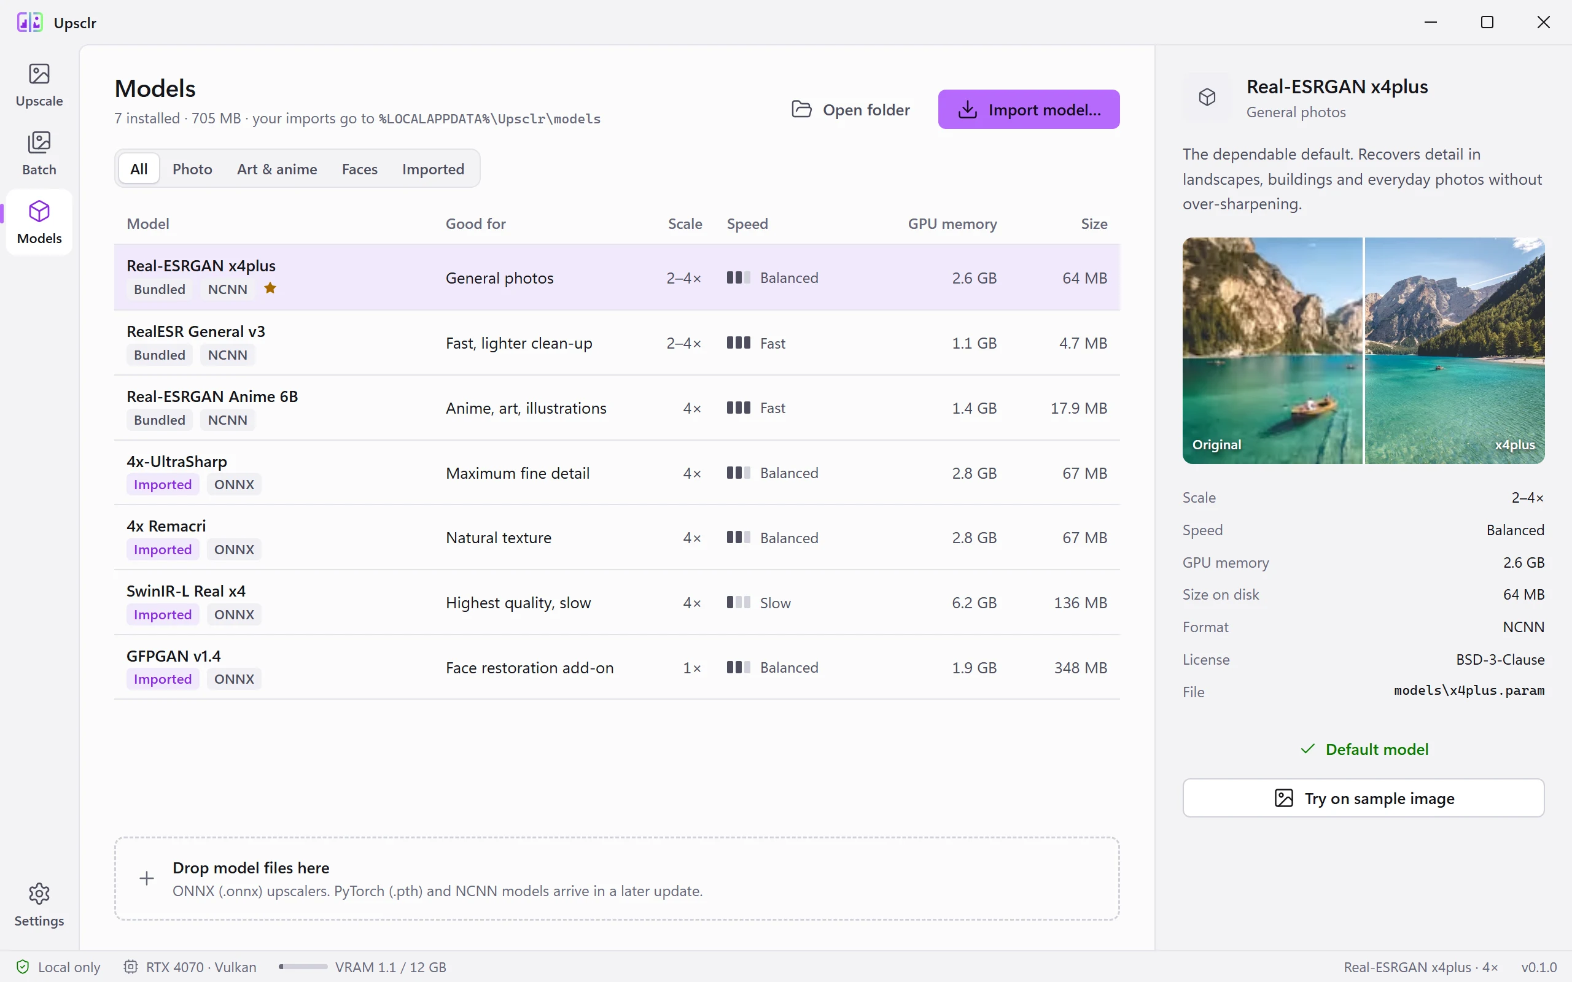
Task: Select the RealESR General v3 model row
Action: pos(617,343)
